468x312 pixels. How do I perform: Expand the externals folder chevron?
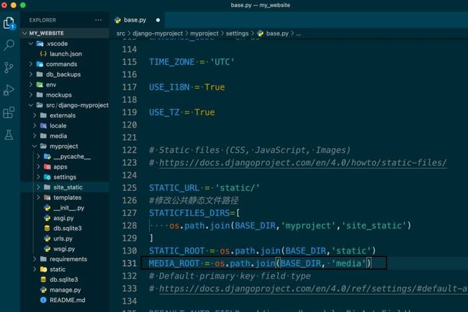35,115
